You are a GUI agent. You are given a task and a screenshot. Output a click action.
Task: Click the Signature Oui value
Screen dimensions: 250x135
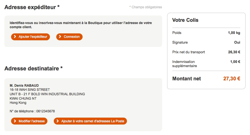237,43
